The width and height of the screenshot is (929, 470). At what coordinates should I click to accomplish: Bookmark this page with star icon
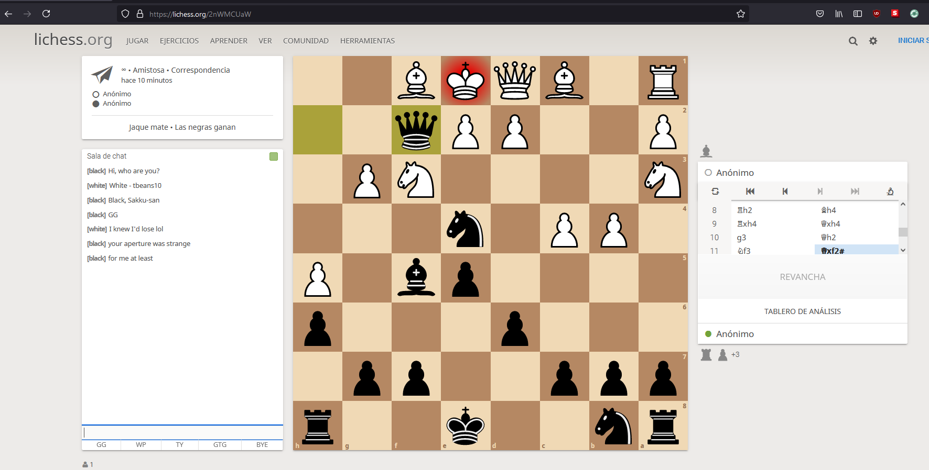(x=740, y=14)
